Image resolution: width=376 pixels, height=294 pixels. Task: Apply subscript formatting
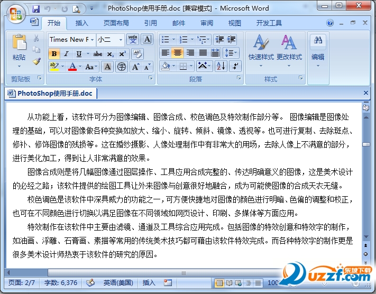point(110,54)
